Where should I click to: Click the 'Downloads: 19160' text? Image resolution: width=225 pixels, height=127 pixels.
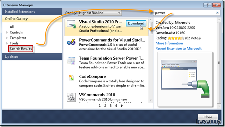170,33
